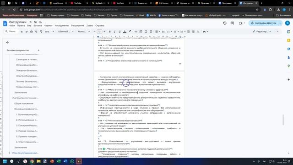Open the Google account avatar

click(288, 23)
